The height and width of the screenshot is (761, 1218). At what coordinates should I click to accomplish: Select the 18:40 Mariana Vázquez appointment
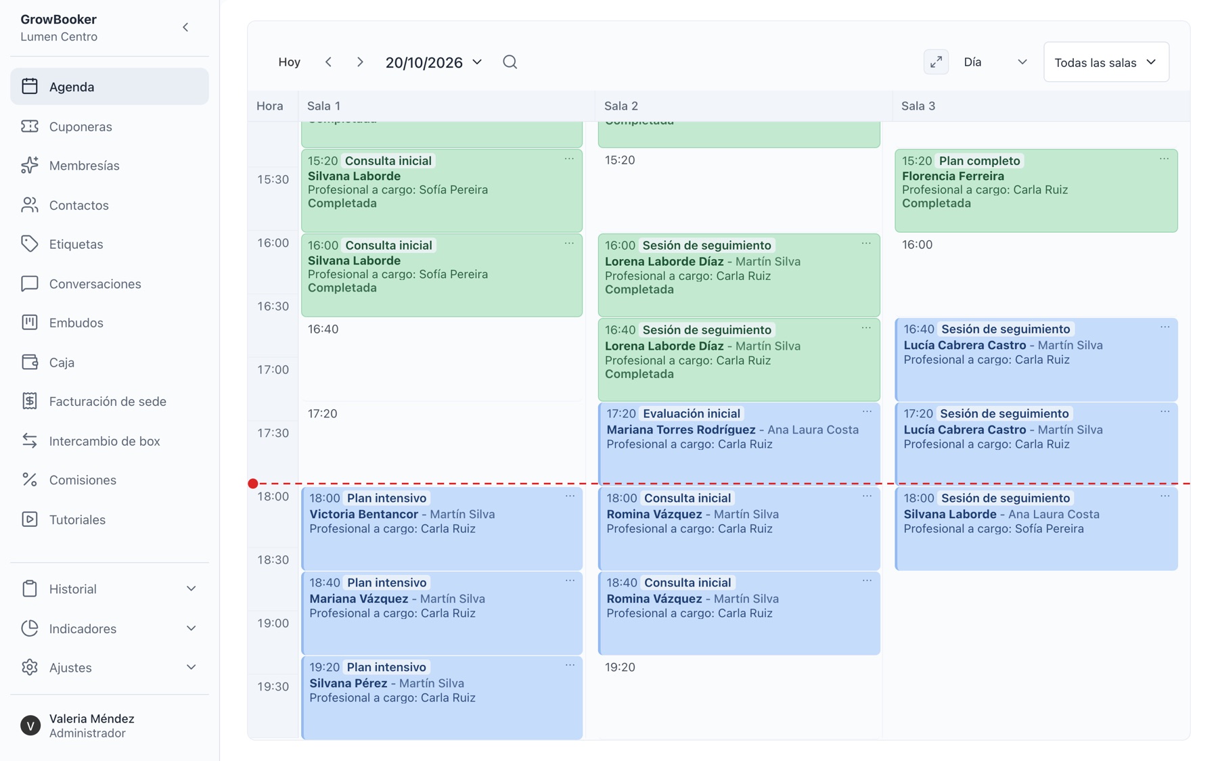click(442, 613)
